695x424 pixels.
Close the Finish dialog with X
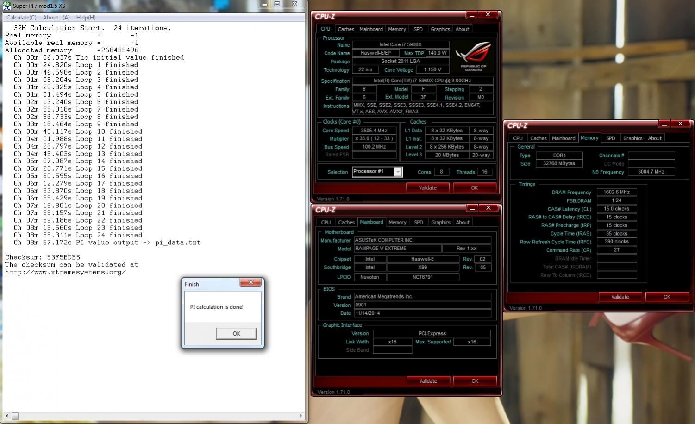(x=251, y=282)
